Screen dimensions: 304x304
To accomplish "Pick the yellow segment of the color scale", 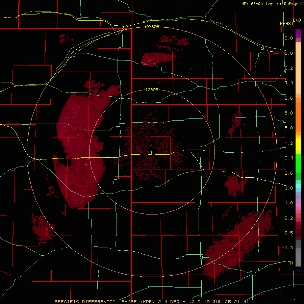I will tap(298, 145).
